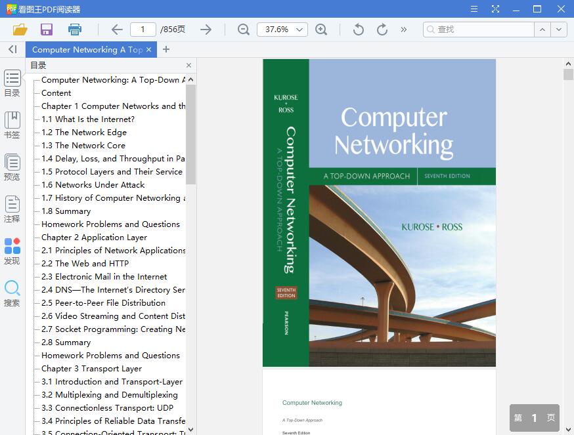This screenshot has width=574, height=435.
Task: Add a new tab with the plus button
Action: [x=166, y=49]
